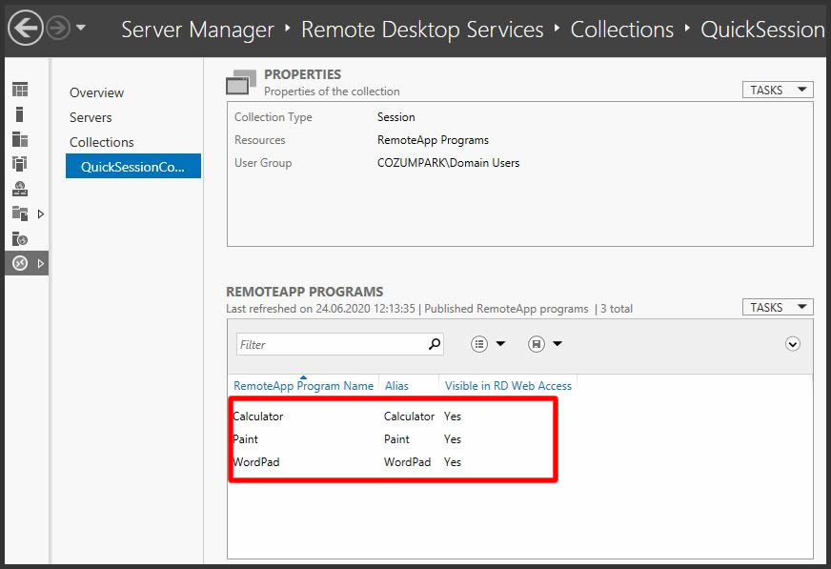Expand the Remote Desktop Services arrow
This screenshot has width=831, height=569.
[40, 263]
